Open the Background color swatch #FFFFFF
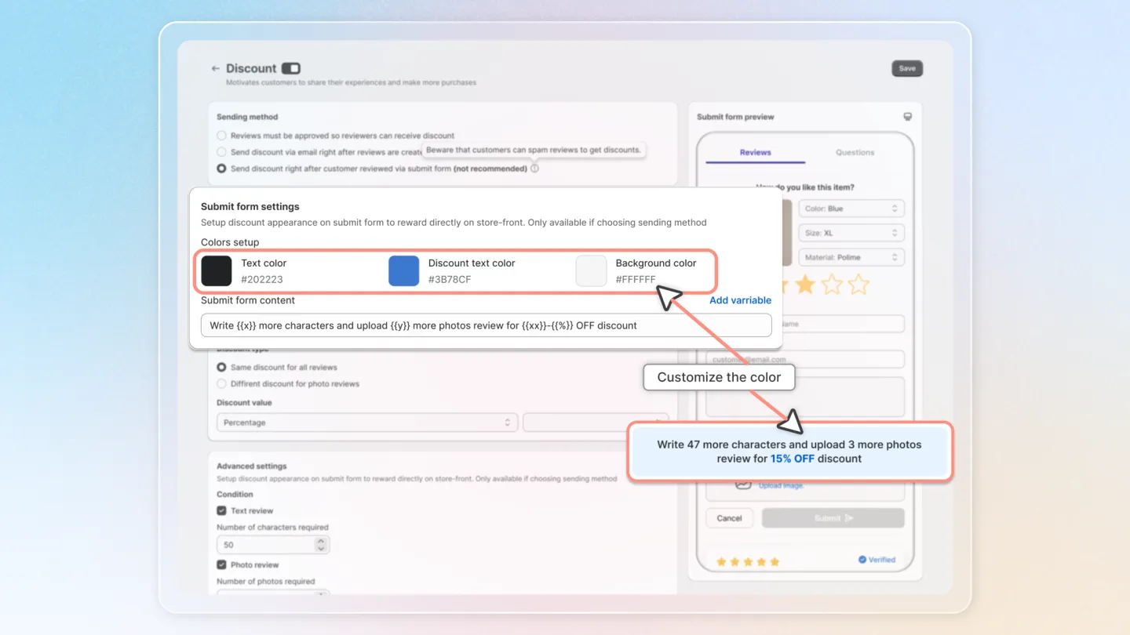Viewport: 1130px width, 635px height. pos(591,270)
